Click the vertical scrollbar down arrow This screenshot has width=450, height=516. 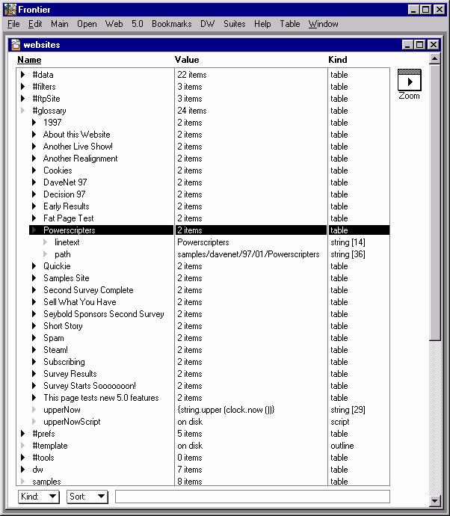tap(434, 500)
